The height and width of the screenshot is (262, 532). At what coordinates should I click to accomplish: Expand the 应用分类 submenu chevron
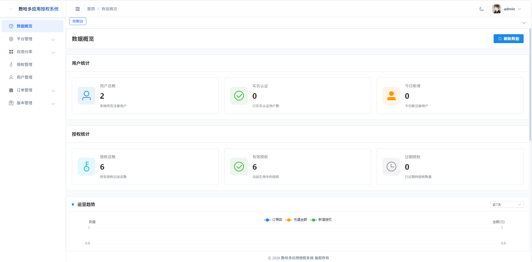[x=53, y=52]
